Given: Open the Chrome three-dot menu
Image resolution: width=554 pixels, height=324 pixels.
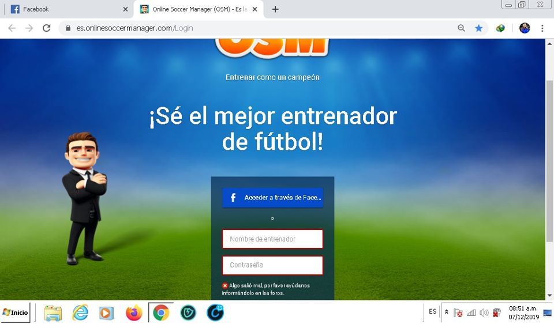Looking at the screenshot, I should [x=542, y=28].
